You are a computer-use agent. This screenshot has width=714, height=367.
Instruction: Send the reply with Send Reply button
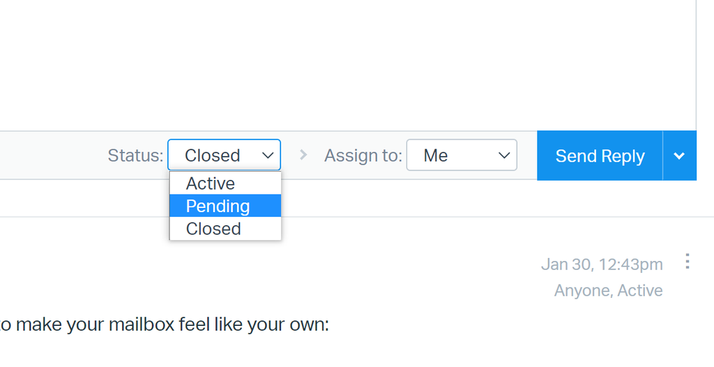[600, 156]
